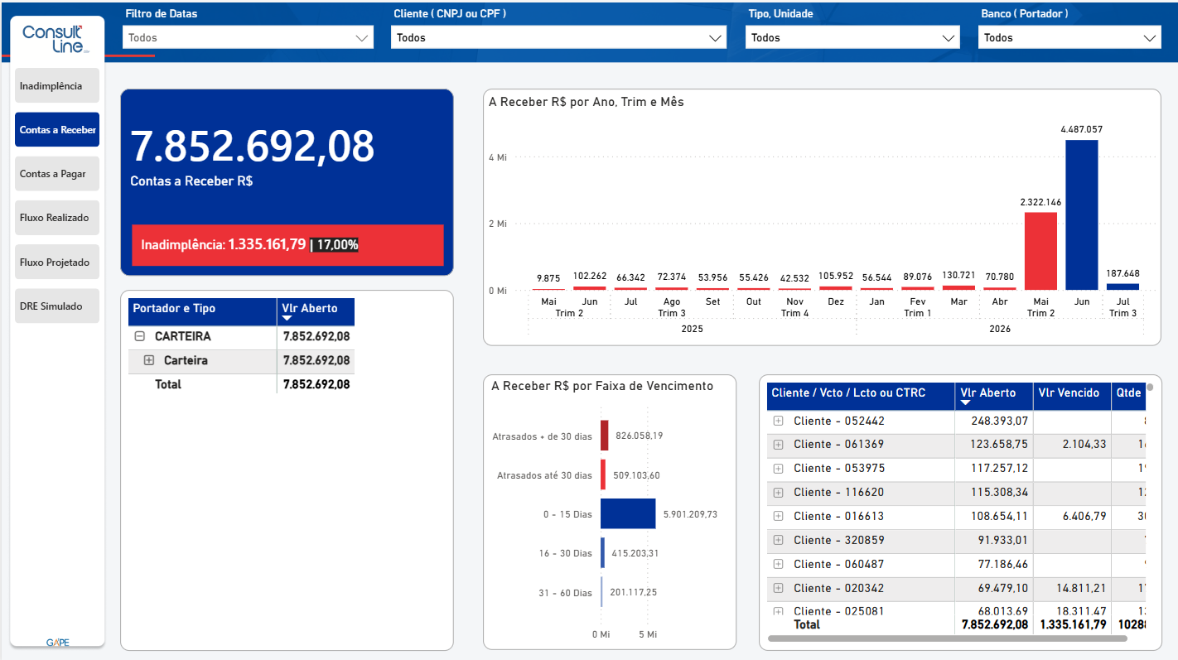Click Vlr Vencido value 6.406,79
This screenshot has height=660, width=1178.
pyautogui.click(x=1083, y=516)
